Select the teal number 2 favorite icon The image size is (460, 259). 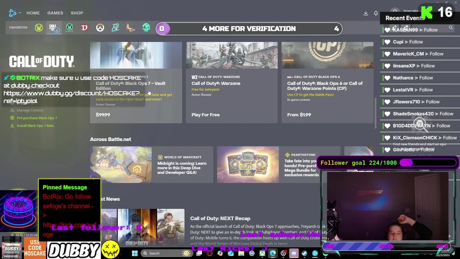(115, 28)
